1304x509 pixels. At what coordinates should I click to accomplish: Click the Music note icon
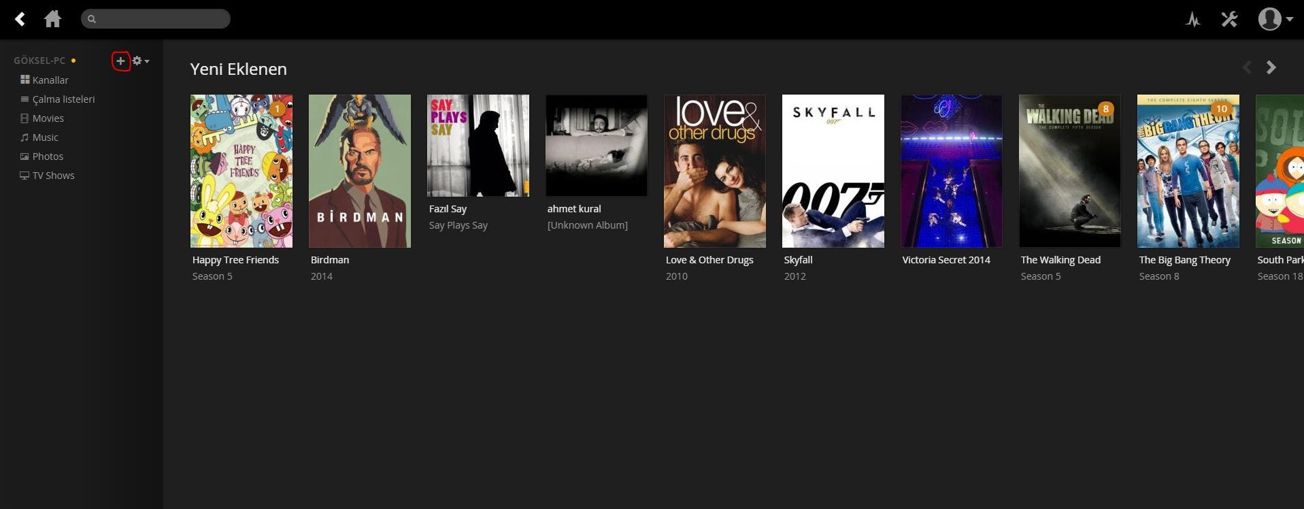point(24,137)
